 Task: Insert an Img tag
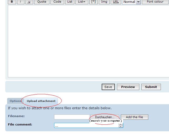click(104, 2)
